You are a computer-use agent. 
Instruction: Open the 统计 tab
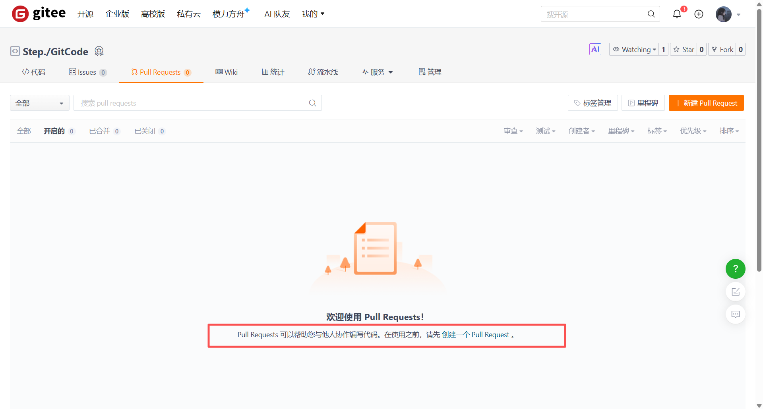pos(273,72)
